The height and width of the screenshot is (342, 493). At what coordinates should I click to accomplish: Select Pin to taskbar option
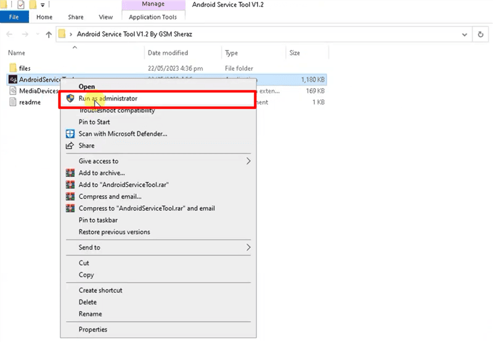(x=98, y=220)
